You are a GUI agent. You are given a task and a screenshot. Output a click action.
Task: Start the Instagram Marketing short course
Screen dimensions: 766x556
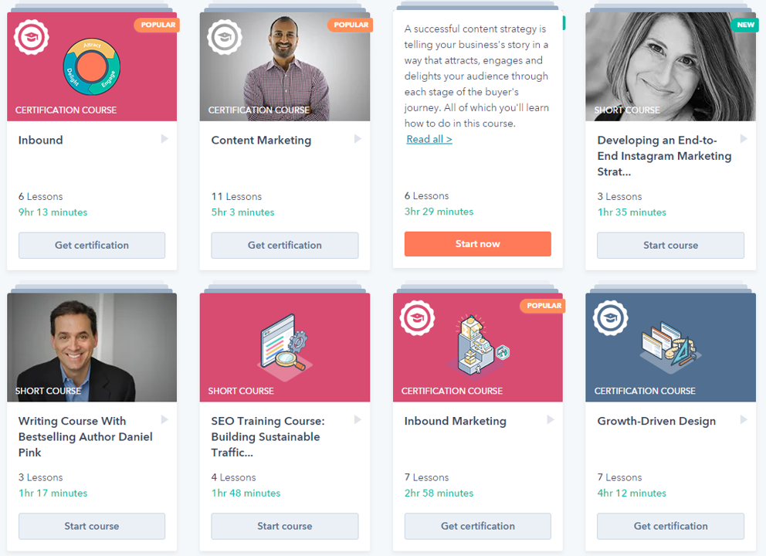click(x=670, y=245)
